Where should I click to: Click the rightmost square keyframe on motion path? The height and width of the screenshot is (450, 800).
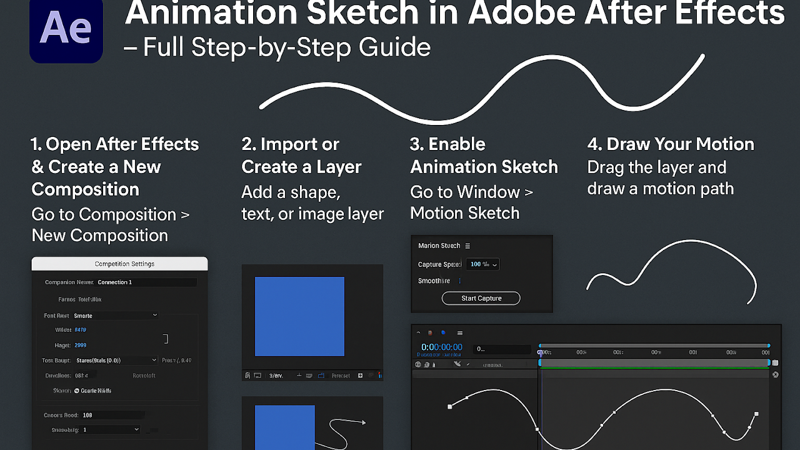[x=756, y=414]
